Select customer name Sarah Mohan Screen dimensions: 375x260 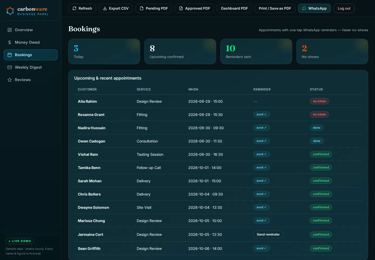[90, 181]
